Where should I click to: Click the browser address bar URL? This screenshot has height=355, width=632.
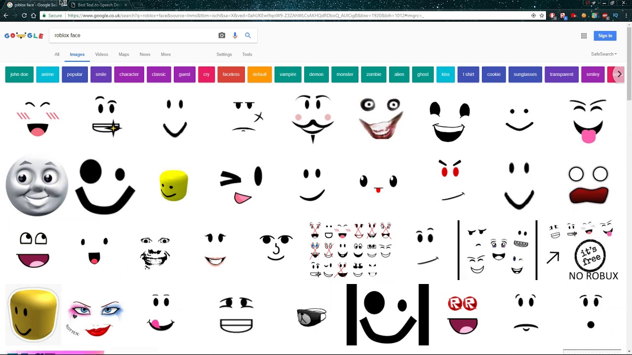click(246, 15)
